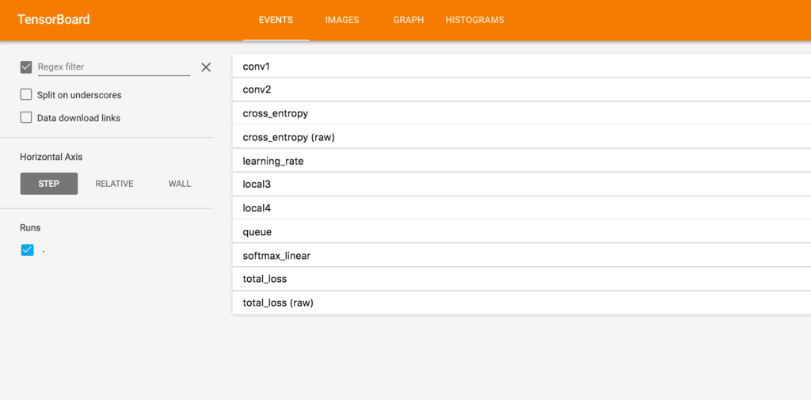Viewport: 811px width, 400px height.
Task: Select the EVENTS tab
Action: coord(276,20)
